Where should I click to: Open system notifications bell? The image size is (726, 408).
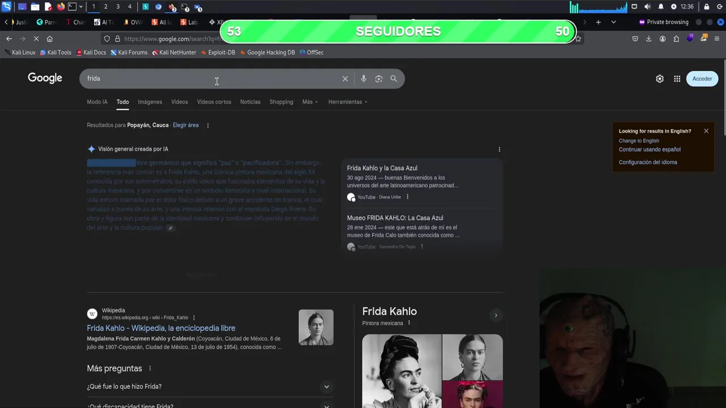click(x=661, y=7)
